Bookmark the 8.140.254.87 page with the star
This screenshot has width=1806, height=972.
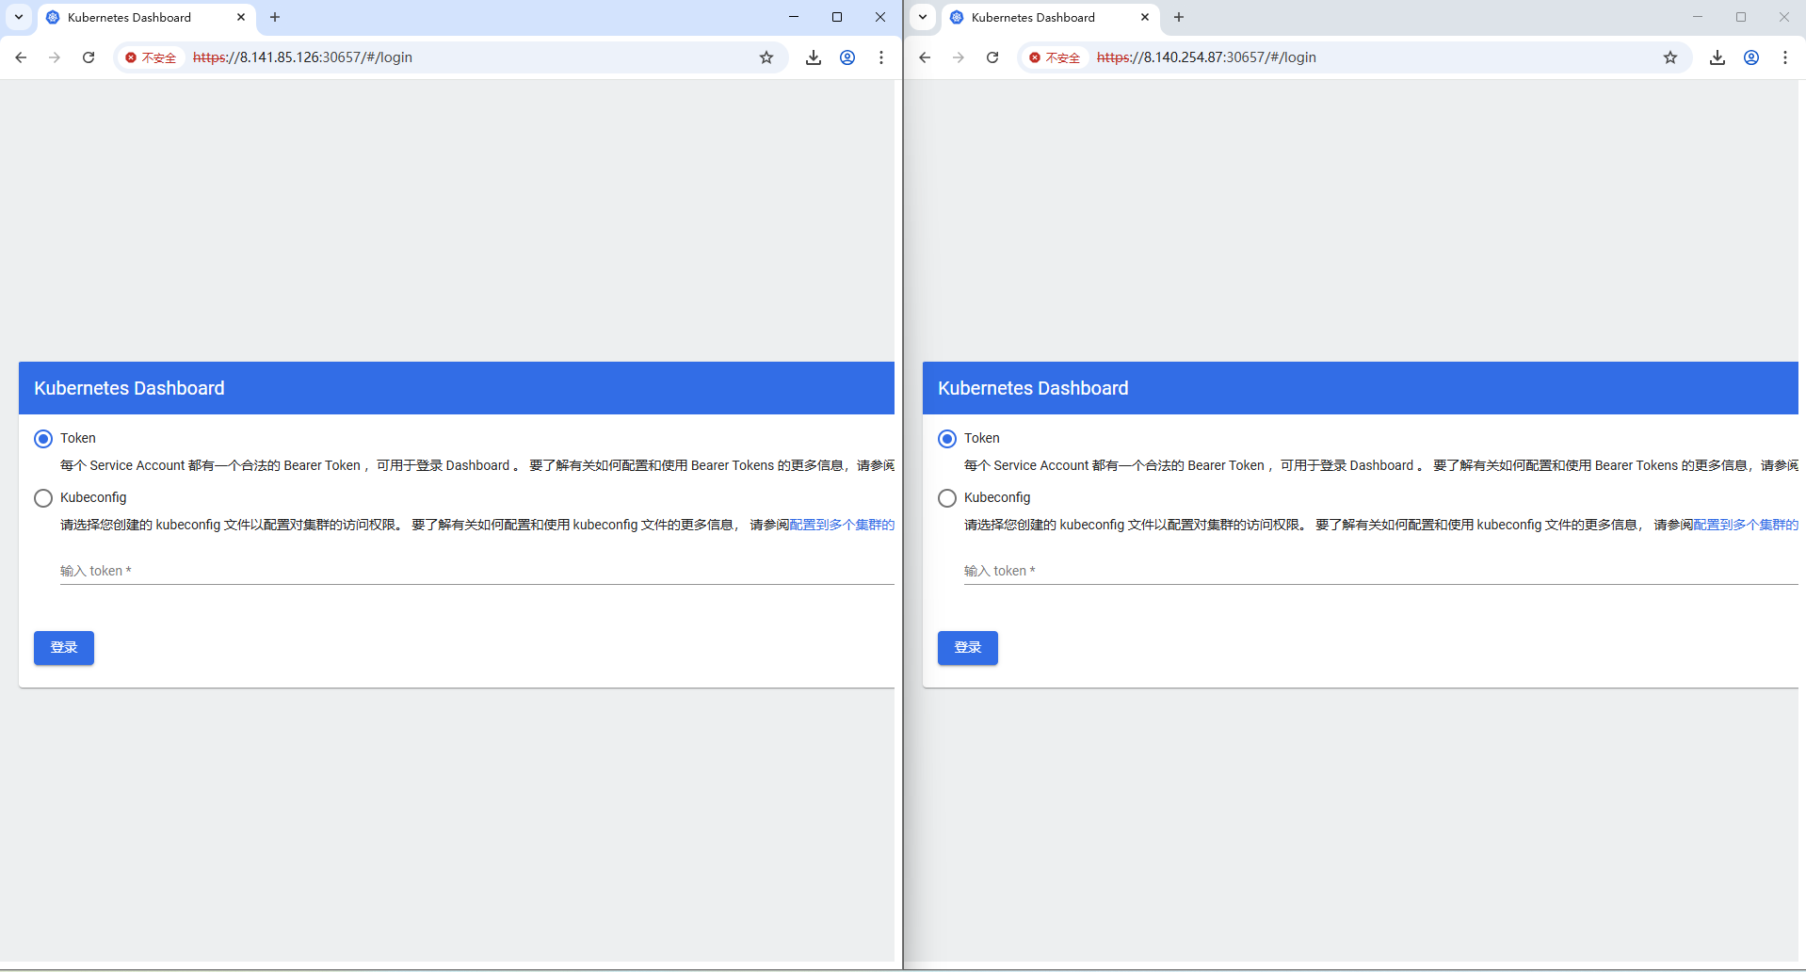1670,57
